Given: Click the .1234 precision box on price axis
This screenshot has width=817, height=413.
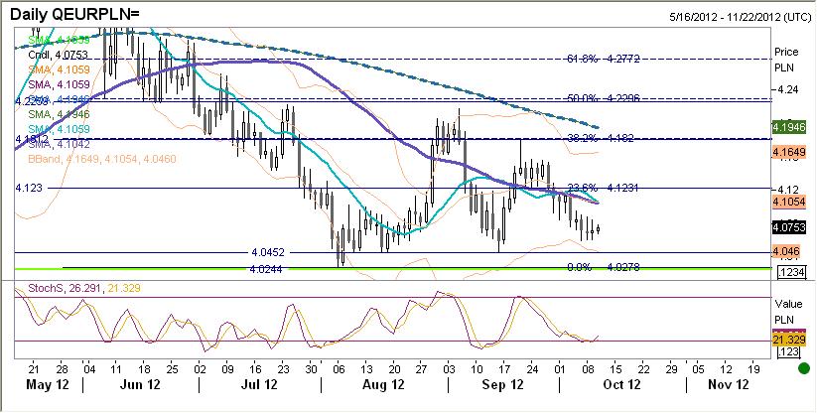Looking at the screenshot, I should 791,272.
